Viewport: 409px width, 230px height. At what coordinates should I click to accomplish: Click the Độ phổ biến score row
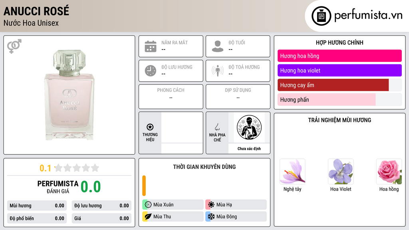37,218
